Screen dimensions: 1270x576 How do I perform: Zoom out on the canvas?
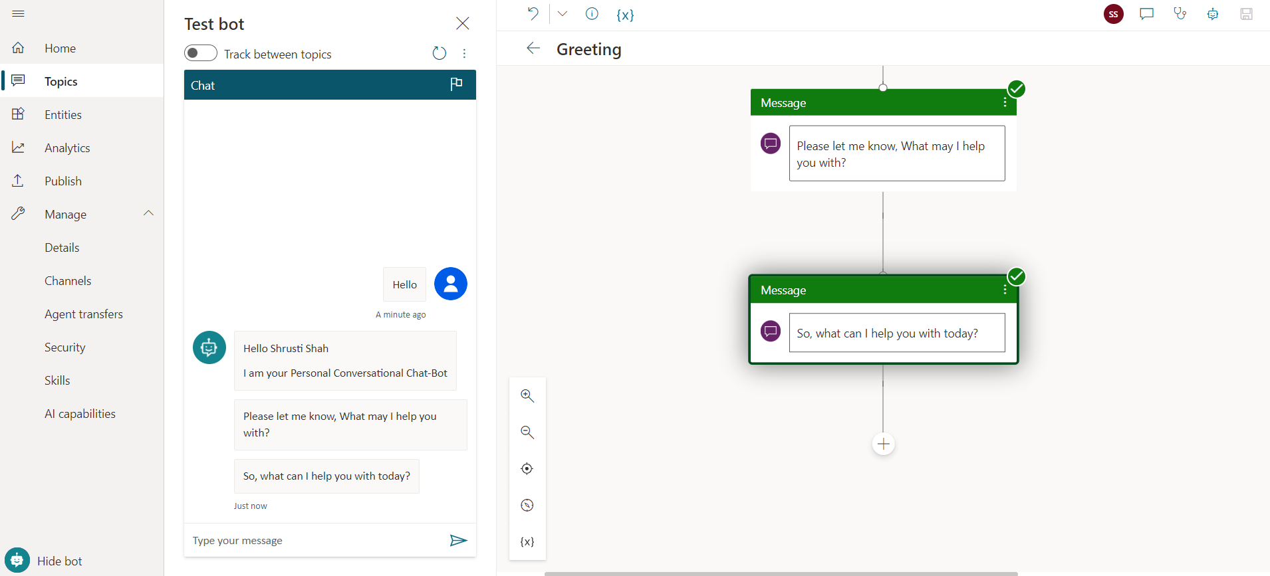527,432
